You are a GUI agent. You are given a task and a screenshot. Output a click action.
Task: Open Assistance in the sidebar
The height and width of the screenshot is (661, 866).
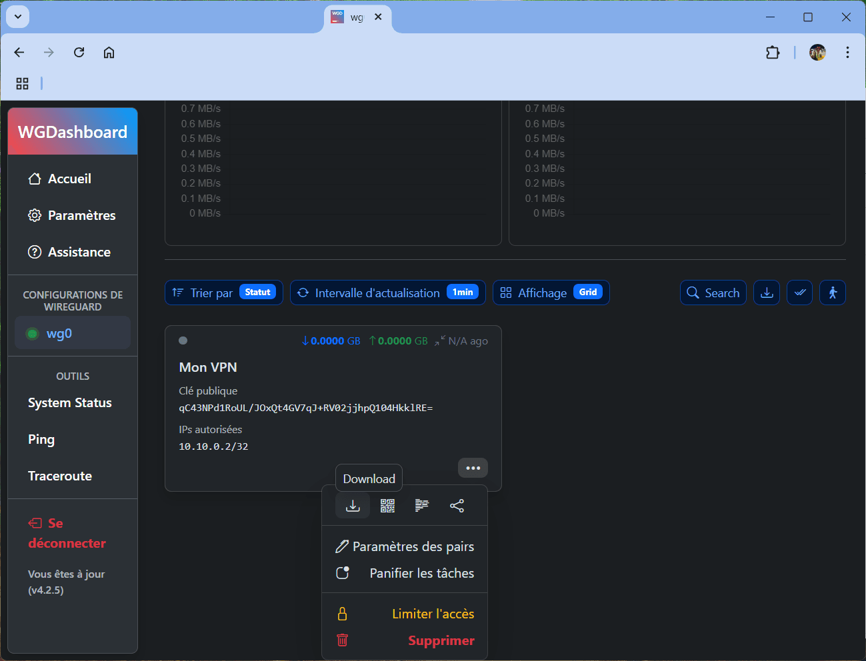click(x=73, y=252)
